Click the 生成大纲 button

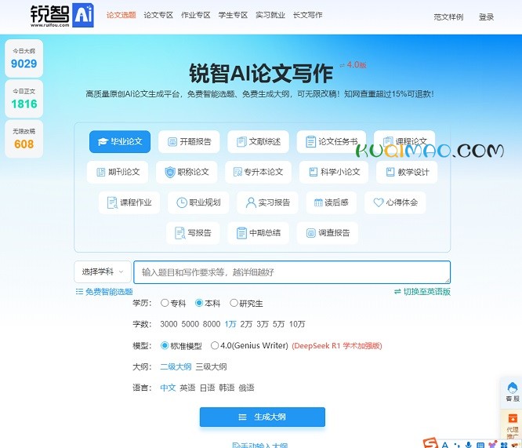coord(263,417)
